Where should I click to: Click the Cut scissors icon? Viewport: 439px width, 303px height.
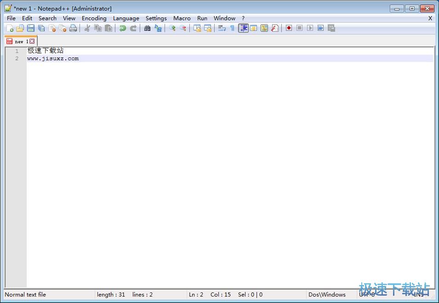87,28
